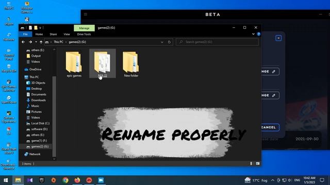Screen dimensions: 330x185
Task: Switch to details view in status bar
Action: (251, 163)
